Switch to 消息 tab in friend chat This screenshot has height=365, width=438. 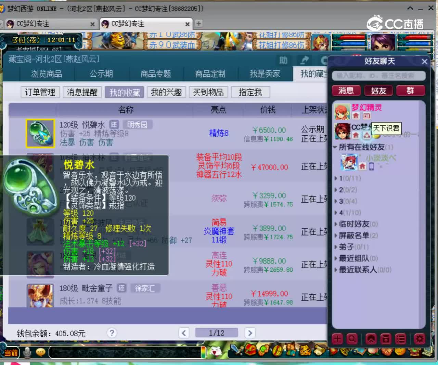346,91
